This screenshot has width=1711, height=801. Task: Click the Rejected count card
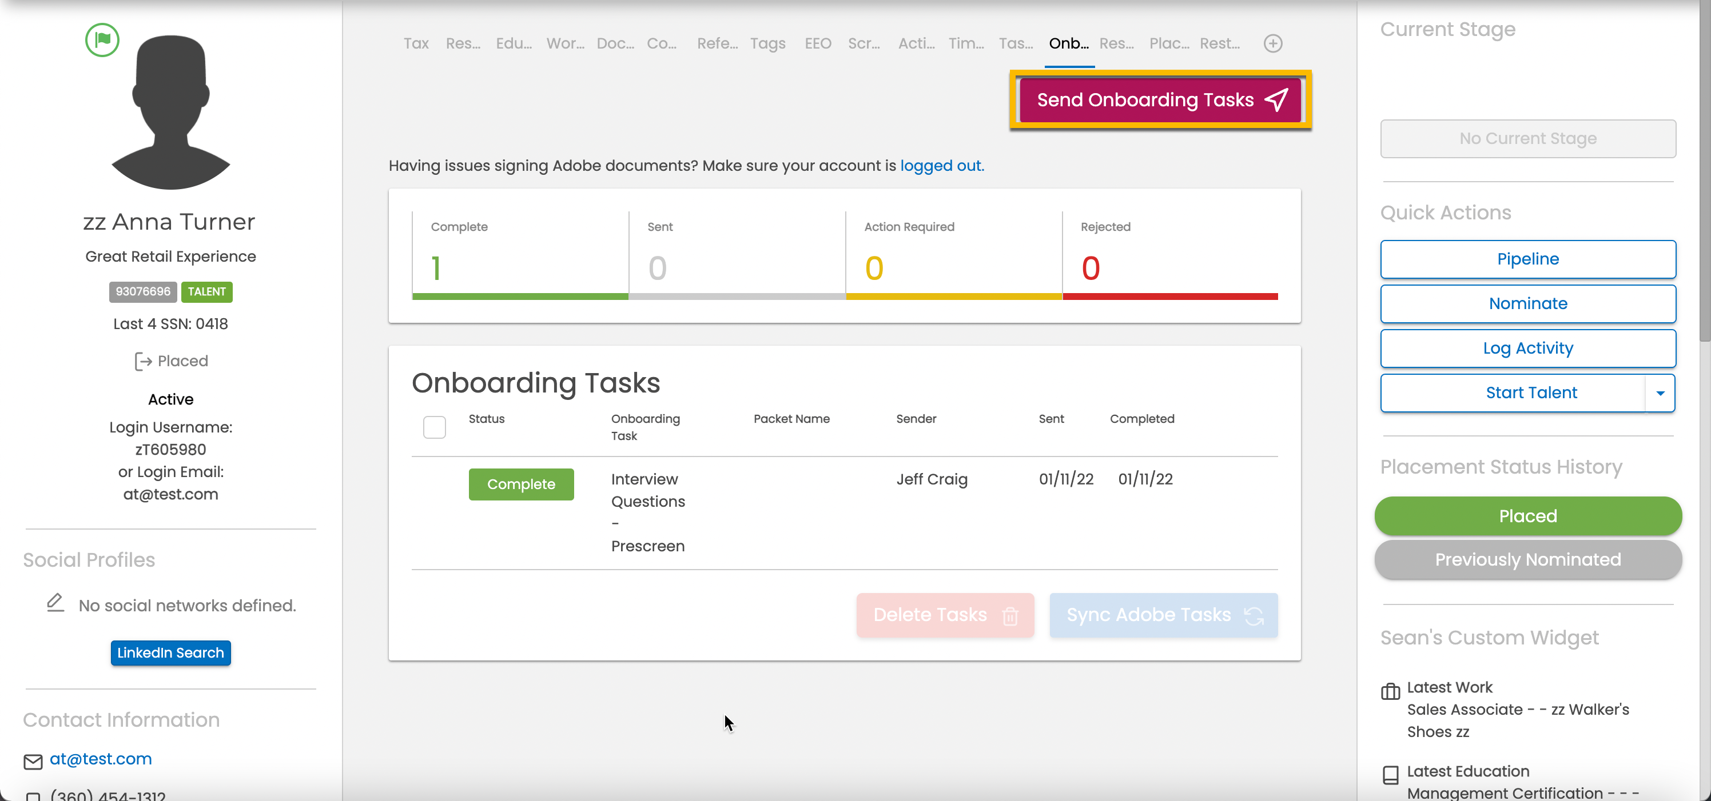coord(1169,255)
